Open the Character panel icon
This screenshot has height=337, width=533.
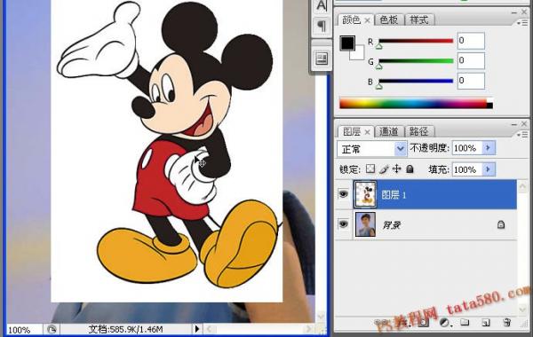322,5
